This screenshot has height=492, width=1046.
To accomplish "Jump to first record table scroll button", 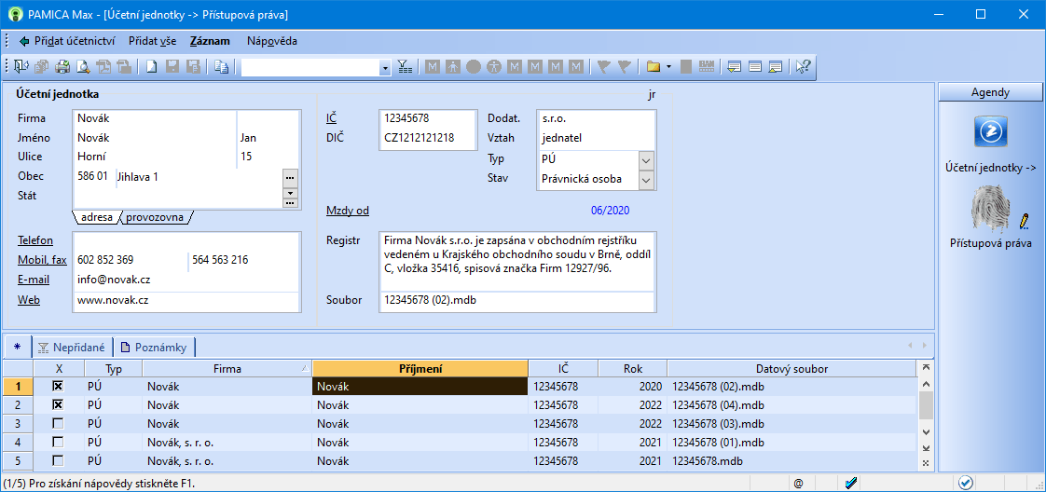I will [x=925, y=368].
